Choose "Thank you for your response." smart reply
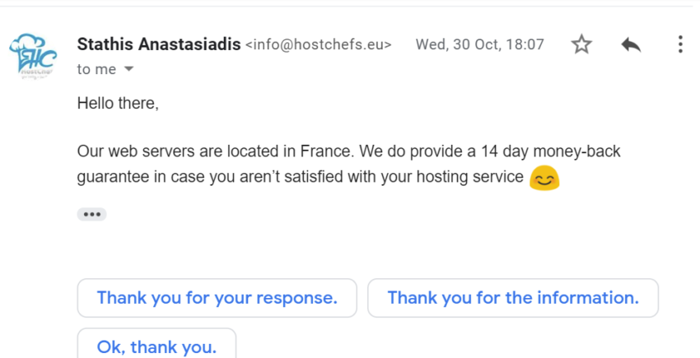Image resolution: width=700 pixels, height=358 pixels. point(217,298)
